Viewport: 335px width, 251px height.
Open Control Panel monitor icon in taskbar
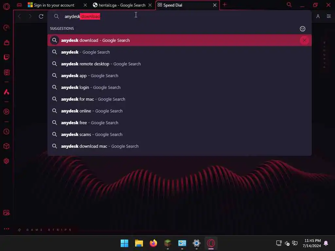[182, 243]
